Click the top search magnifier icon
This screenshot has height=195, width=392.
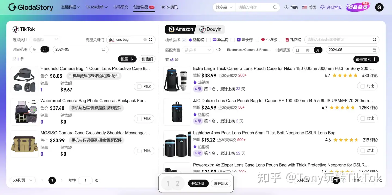pyautogui.click(x=275, y=7)
